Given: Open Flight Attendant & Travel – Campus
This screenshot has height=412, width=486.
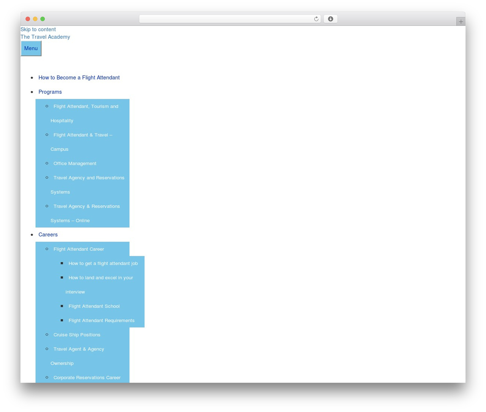Looking at the screenshot, I should (x=81, y=142).
